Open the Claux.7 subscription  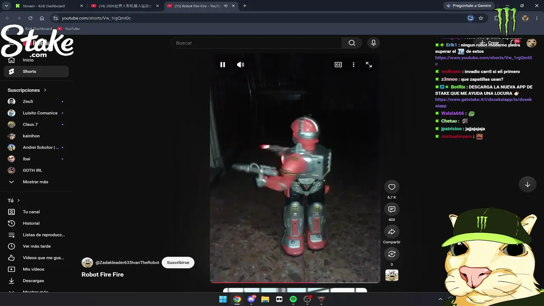tap(36, 125)
